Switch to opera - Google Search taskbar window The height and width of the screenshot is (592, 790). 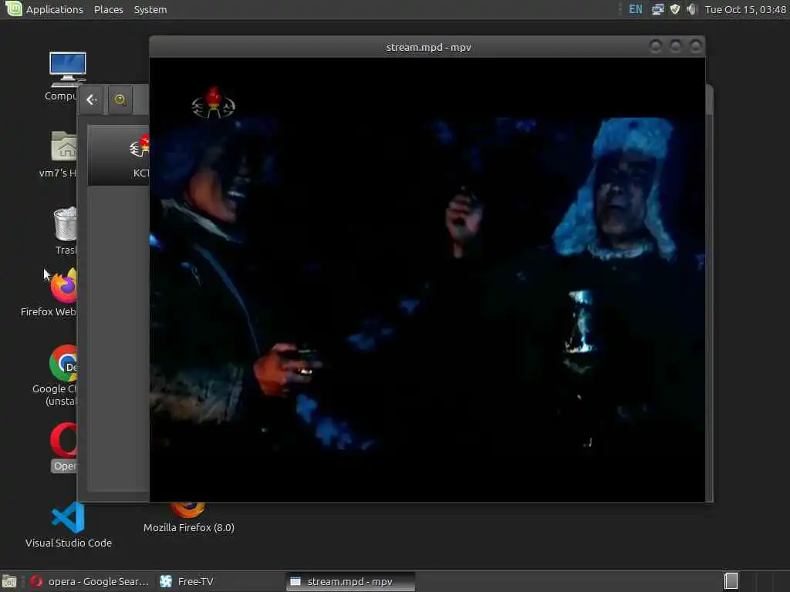pyautogui.click(x=89, y=581)
